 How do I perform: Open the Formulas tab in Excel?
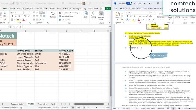pyautogui.click(x=38, y=9)
